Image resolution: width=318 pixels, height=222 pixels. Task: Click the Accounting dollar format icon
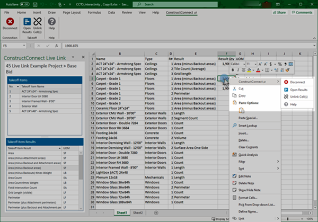[270, 64]
